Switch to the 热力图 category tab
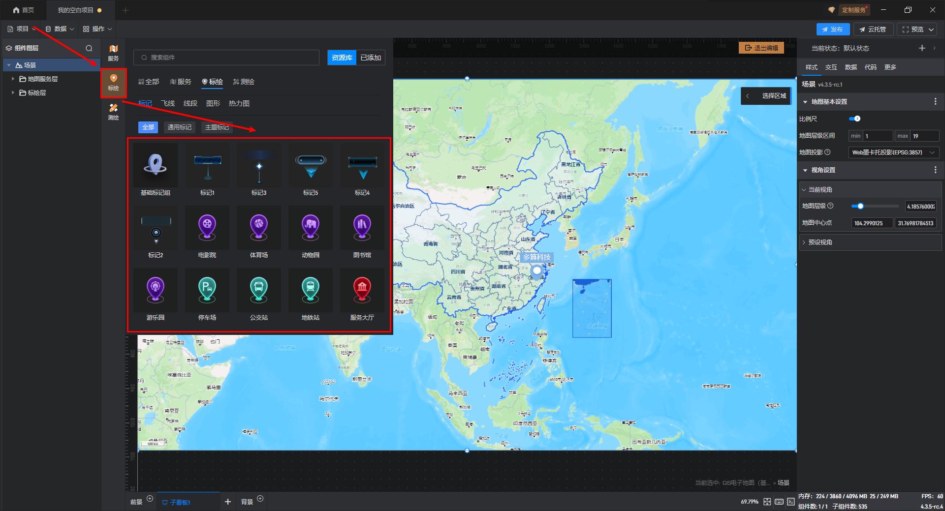This screenshot has height=511, width=945. 239,103
